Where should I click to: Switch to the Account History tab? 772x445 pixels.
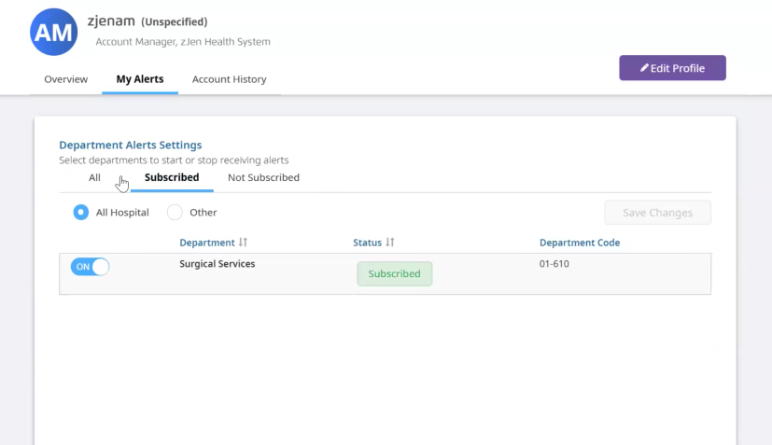pos(229,79)
